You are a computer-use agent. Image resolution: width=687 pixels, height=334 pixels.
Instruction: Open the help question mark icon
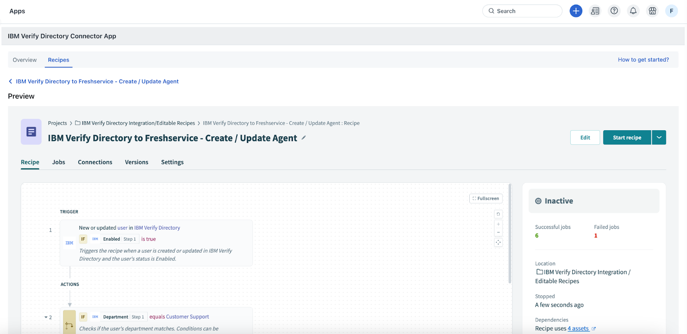(614, 11)
